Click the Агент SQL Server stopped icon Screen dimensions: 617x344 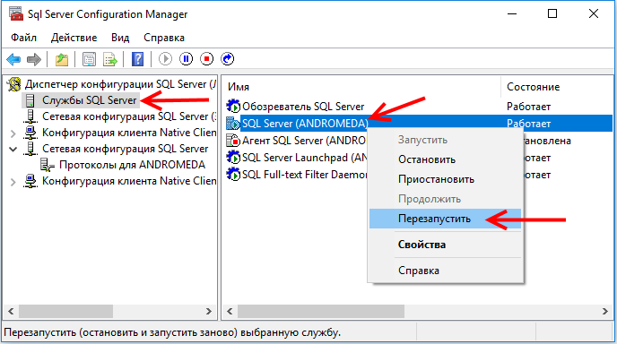[233, 141]
